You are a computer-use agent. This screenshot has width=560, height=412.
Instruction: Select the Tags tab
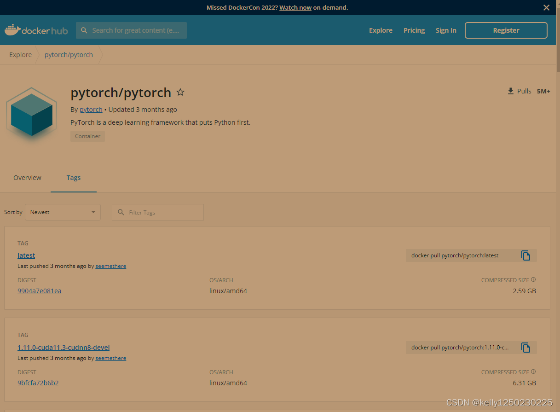(74, 178)
